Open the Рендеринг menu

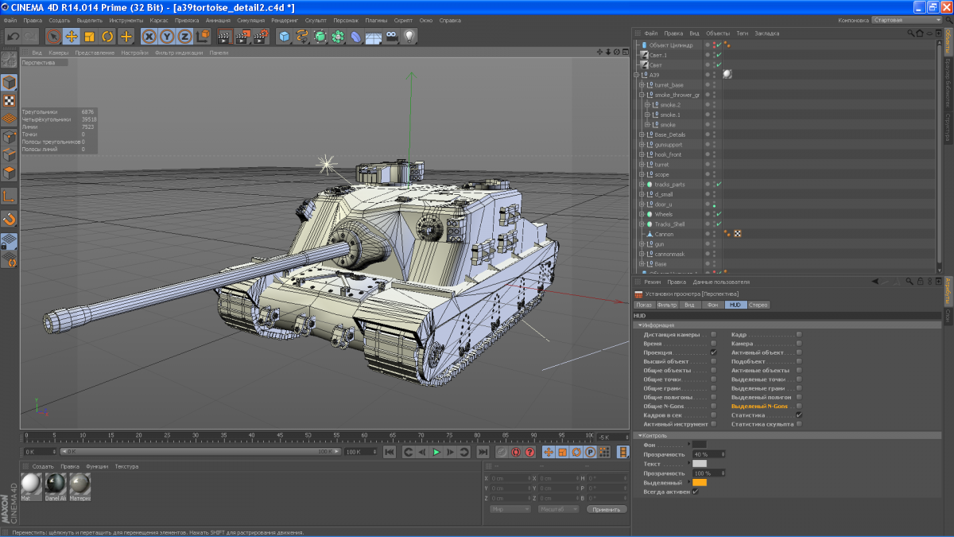(x=285, y=20)
